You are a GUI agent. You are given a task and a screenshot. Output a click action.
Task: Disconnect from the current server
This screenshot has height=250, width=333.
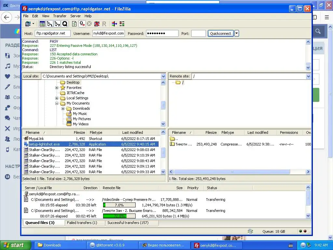pyautogui.click(x=97, y=24)
